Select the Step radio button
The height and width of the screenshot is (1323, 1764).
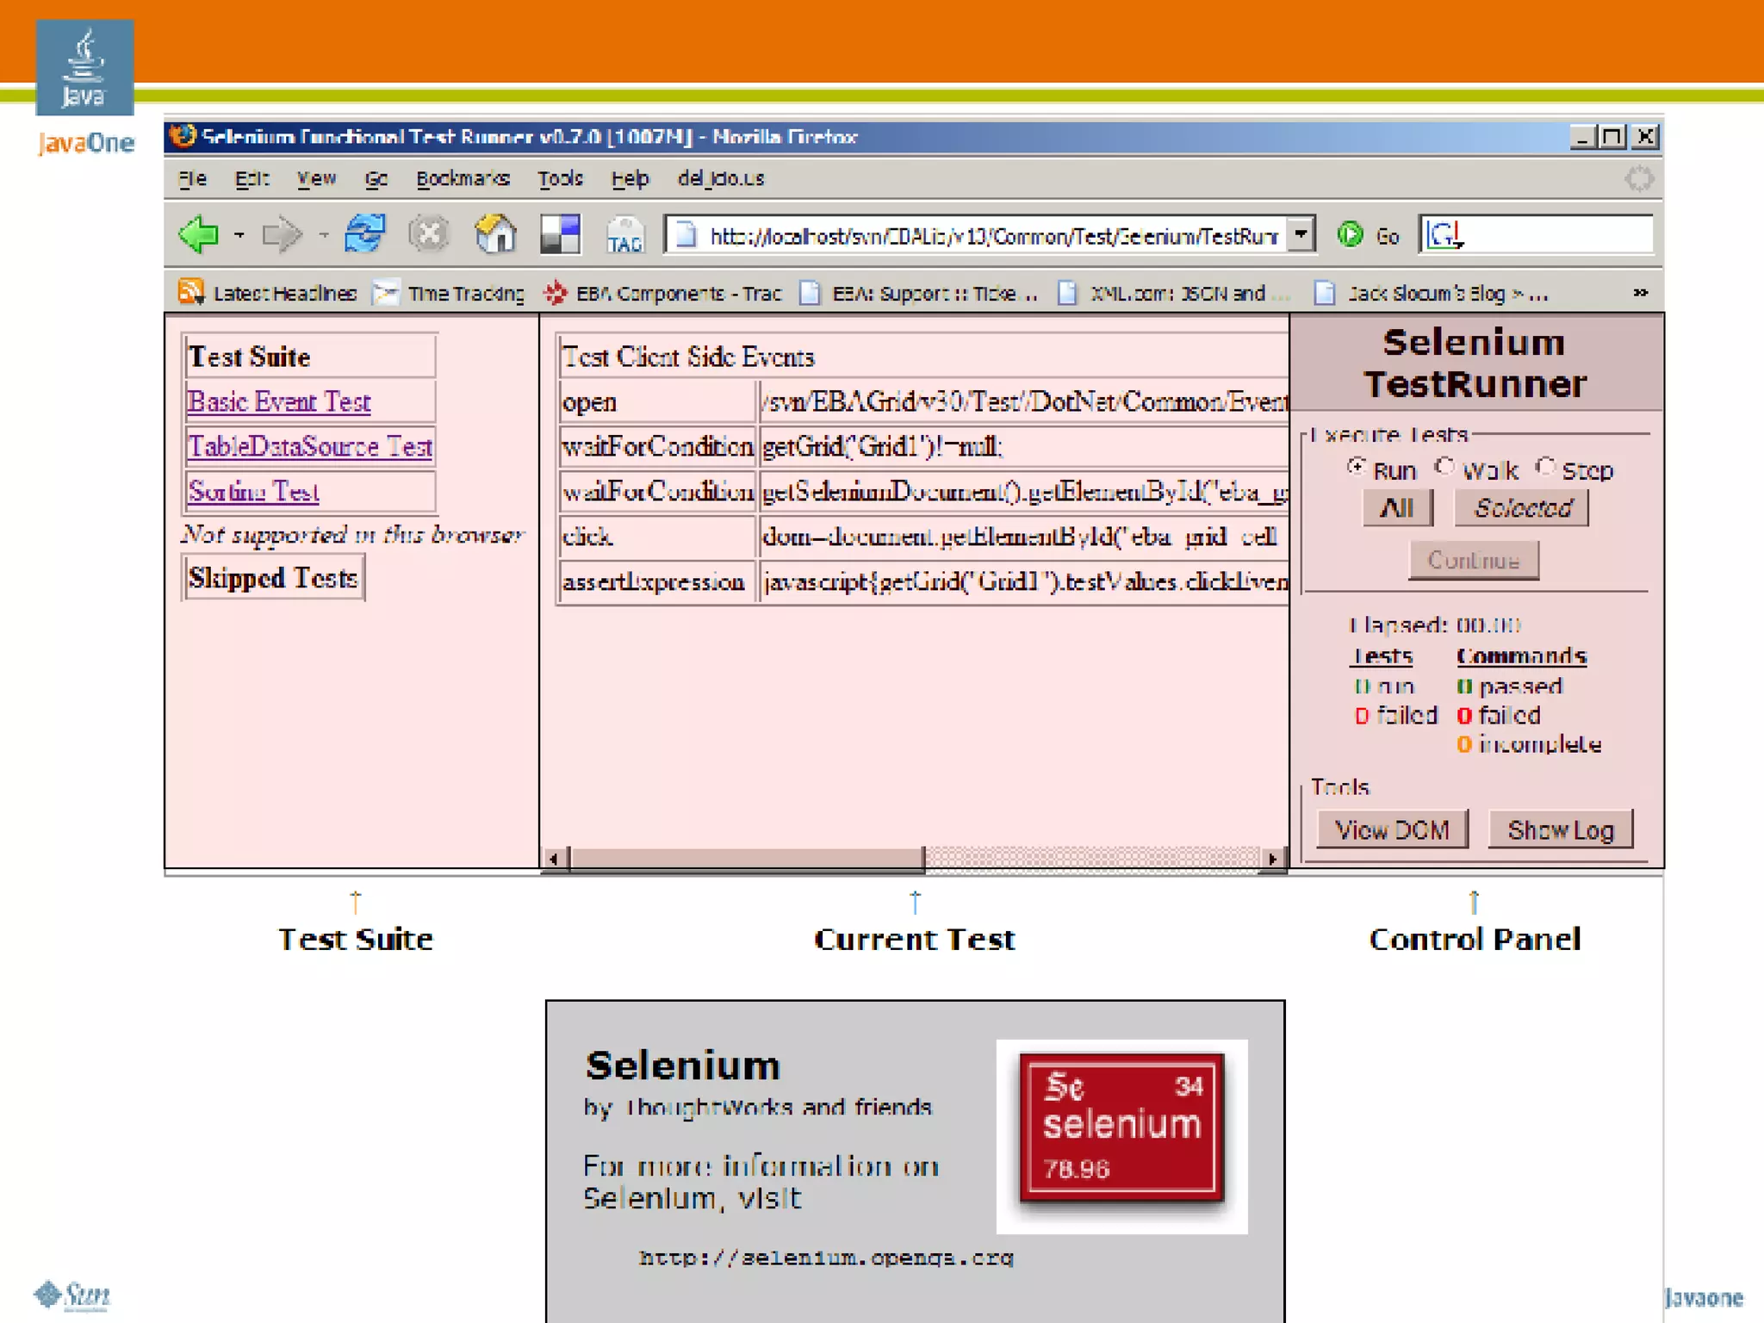(x=1546, y=467)
